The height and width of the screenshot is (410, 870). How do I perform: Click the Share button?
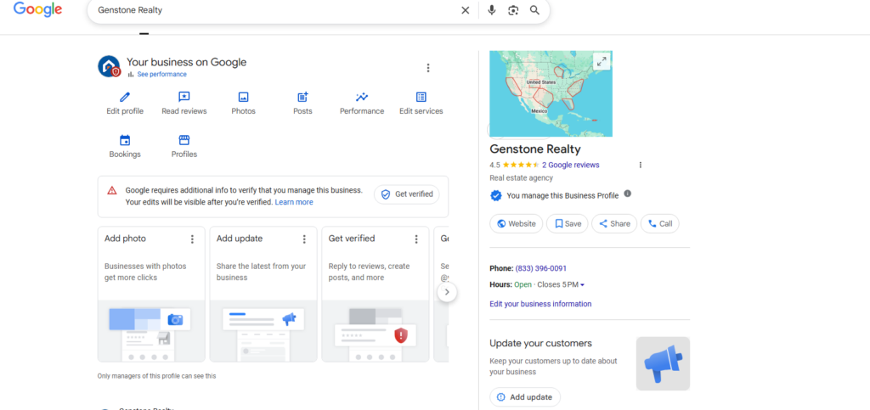[x=614, y=224]
